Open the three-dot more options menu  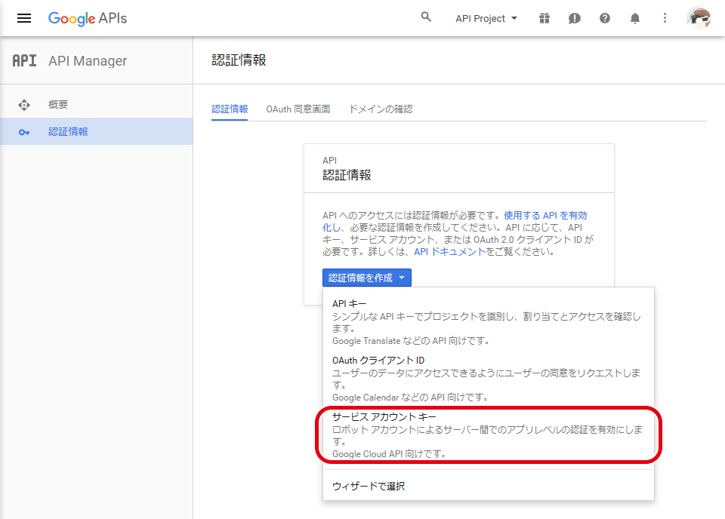(665, 18)
